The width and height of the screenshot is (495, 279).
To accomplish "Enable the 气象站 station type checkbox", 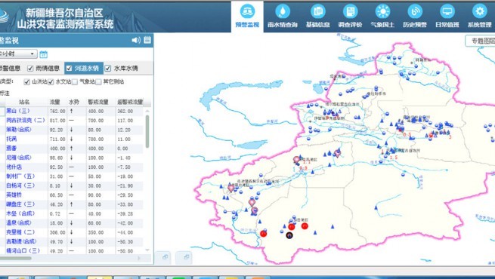I will tap(75, 82).
